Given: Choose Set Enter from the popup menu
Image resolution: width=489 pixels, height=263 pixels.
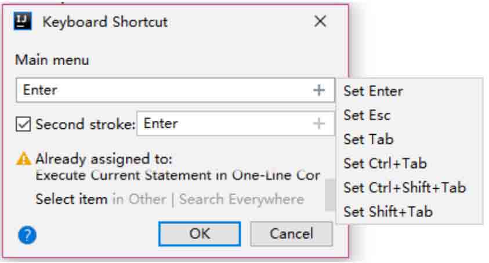Looking at the screenshot, I should 373,91.
